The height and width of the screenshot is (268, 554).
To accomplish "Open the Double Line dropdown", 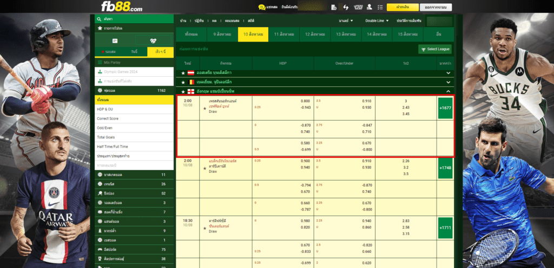I will coord(377,21).
